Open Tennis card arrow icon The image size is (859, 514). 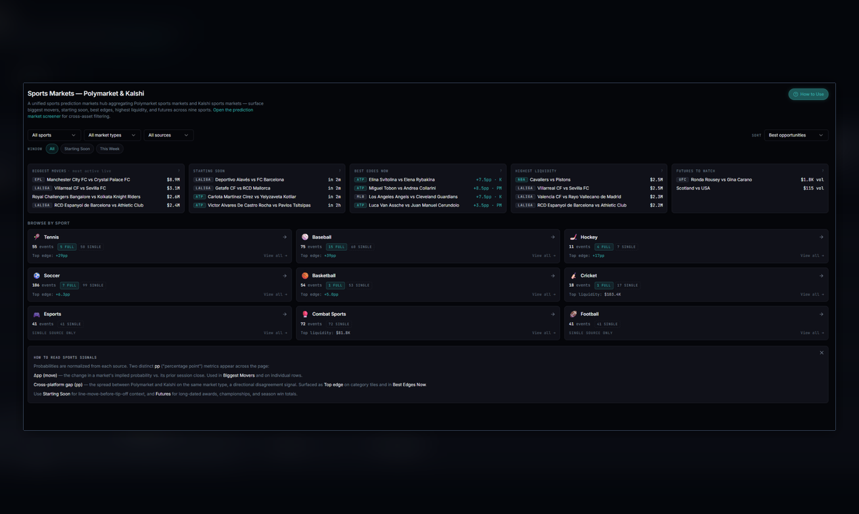click(285, 237)
